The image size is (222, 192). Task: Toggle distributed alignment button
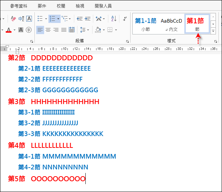pos(72,30)
